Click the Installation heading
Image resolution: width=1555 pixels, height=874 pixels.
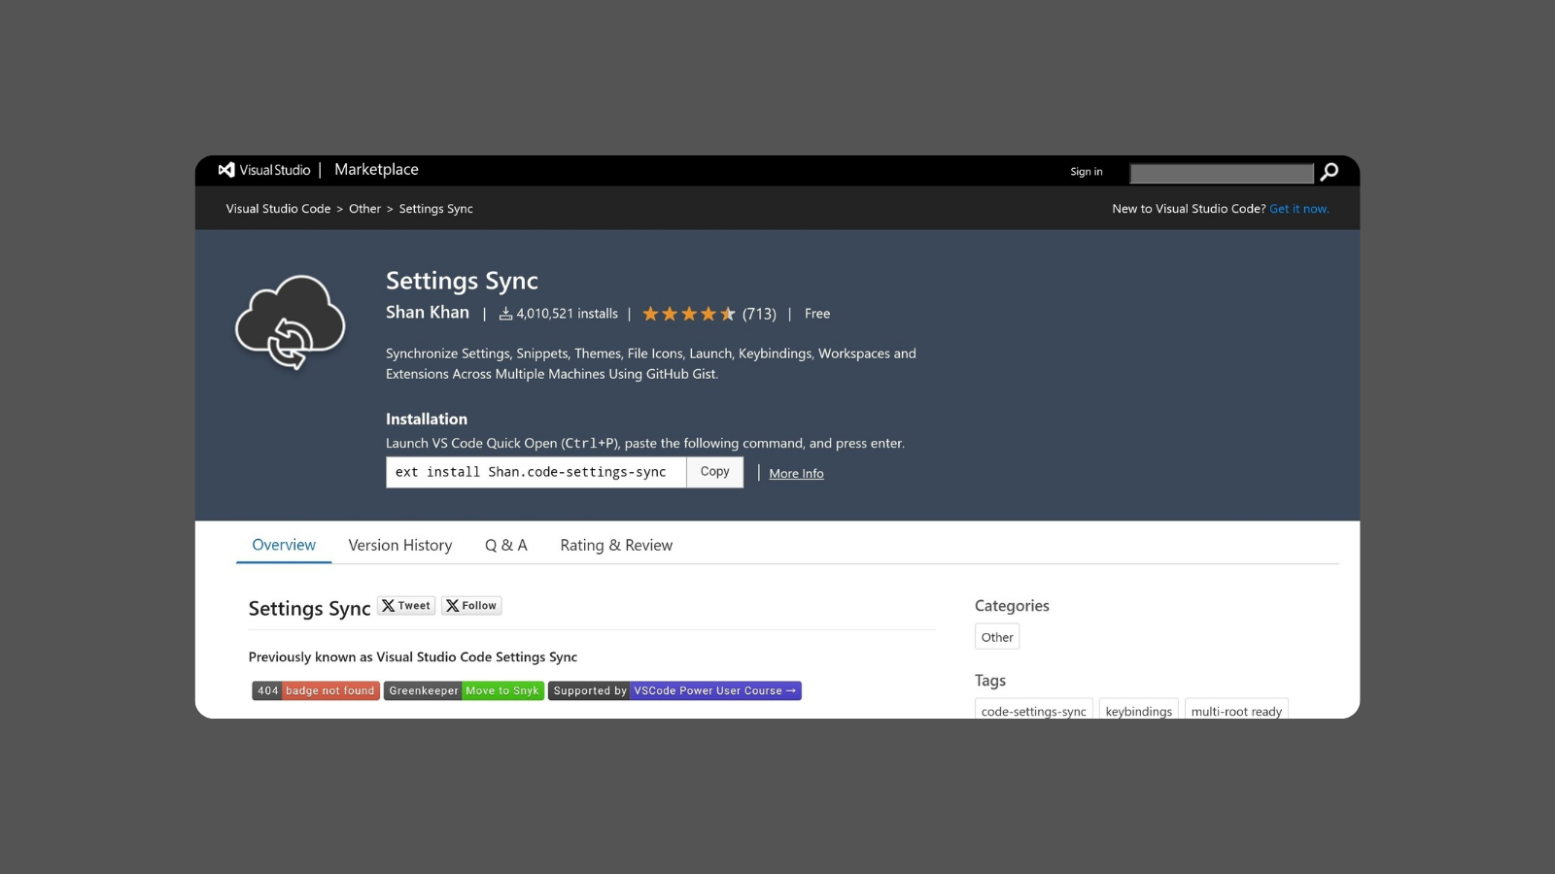(427, 419)
